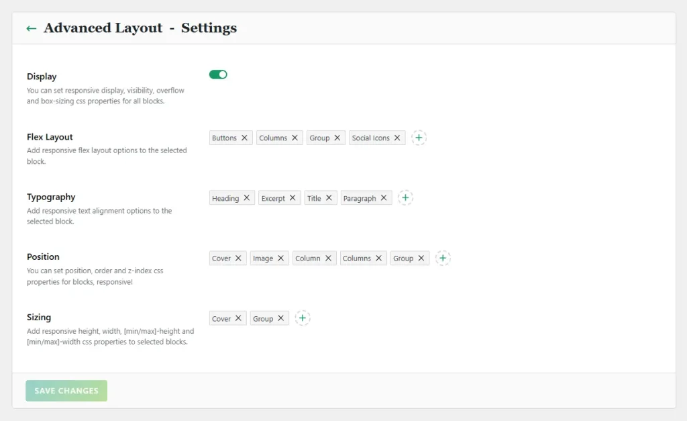Delete the Excerpt tag in Typography
The height and width of the screenshot is (421, 687).
pos(293,198)
